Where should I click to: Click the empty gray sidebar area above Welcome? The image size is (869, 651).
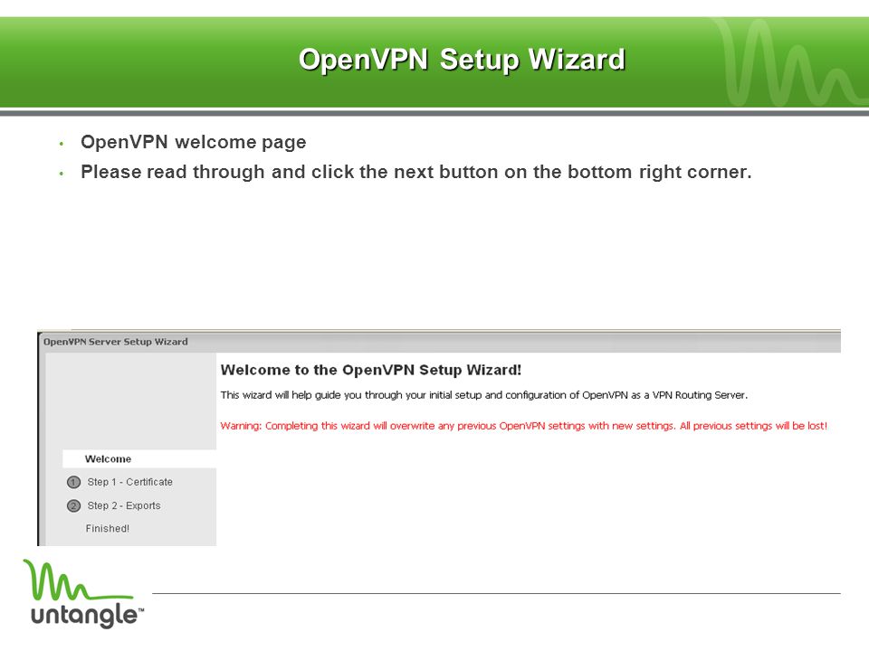(x=131, y=401)
